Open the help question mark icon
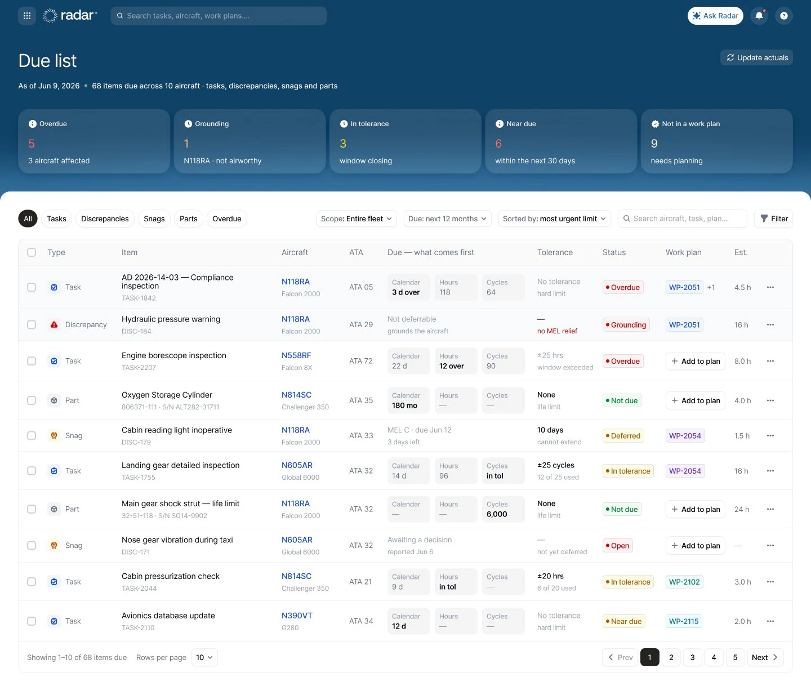 pyautogui.click(x=784, y=16)
